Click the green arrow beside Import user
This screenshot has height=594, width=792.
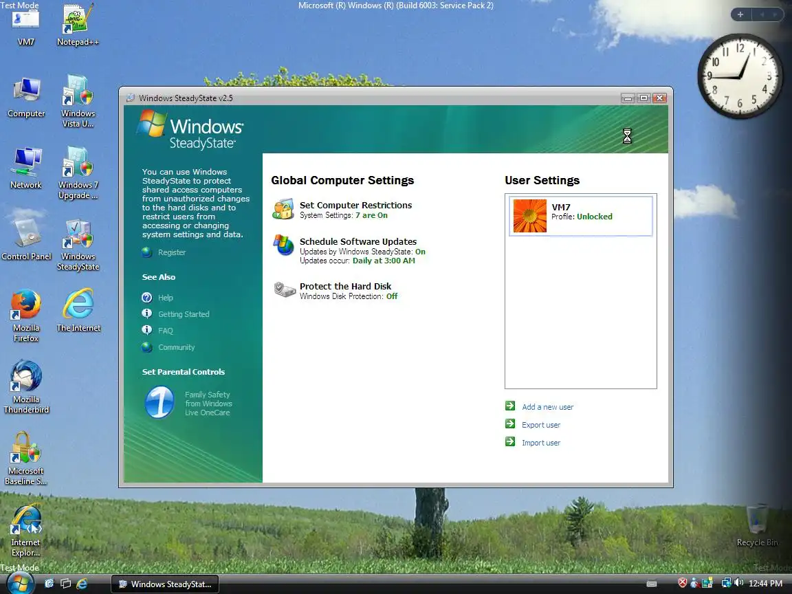[x=510, y=442]
